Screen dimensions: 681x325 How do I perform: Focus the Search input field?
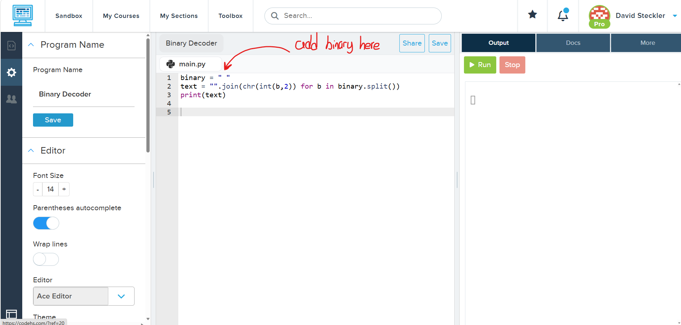(x=353, y=16)
